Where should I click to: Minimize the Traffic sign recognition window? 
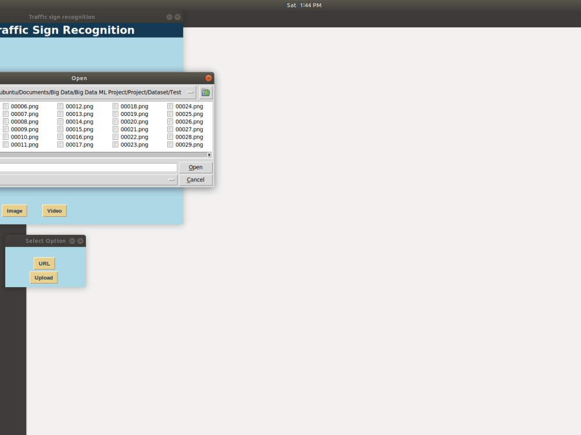tap(169, 17)
